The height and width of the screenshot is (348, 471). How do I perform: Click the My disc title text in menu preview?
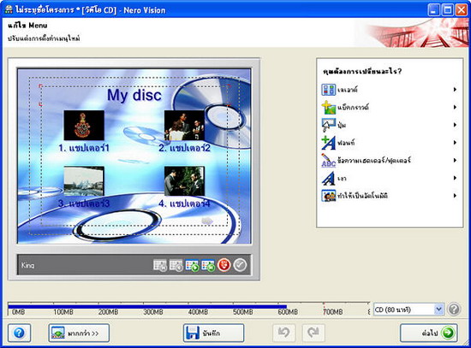[x=134, y=95]
